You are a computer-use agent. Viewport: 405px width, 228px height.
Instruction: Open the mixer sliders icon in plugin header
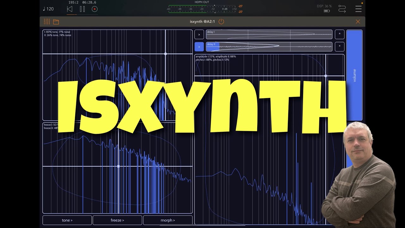47,22
